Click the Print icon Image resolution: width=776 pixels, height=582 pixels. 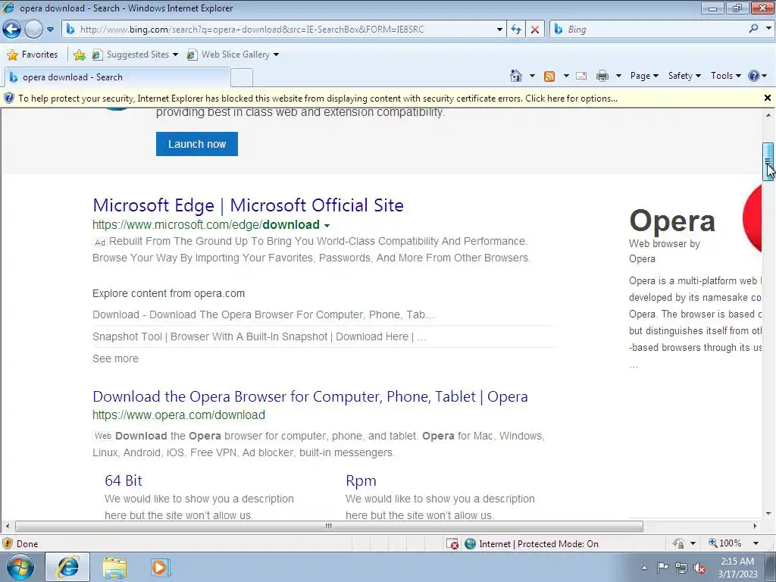pos(602,76)
